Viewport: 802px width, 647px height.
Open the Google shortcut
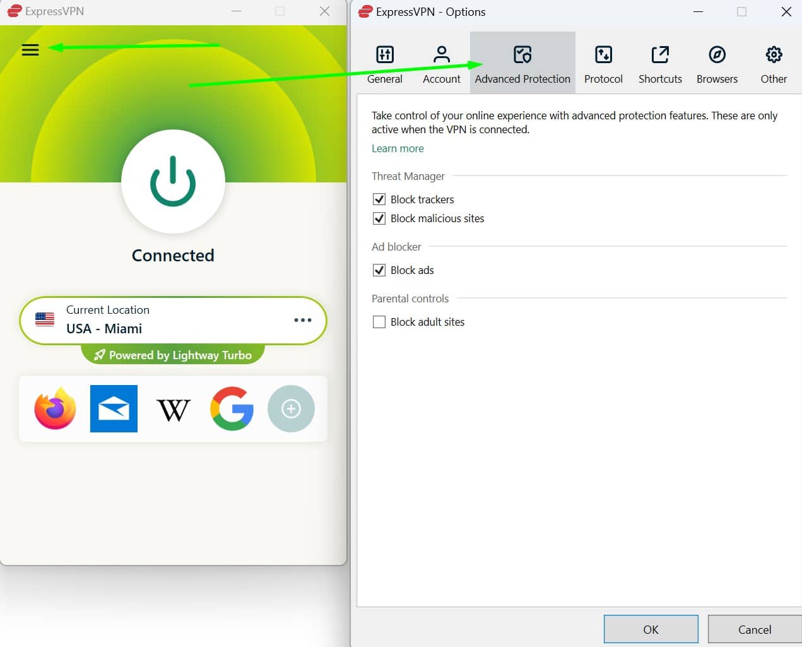point(232,408)
